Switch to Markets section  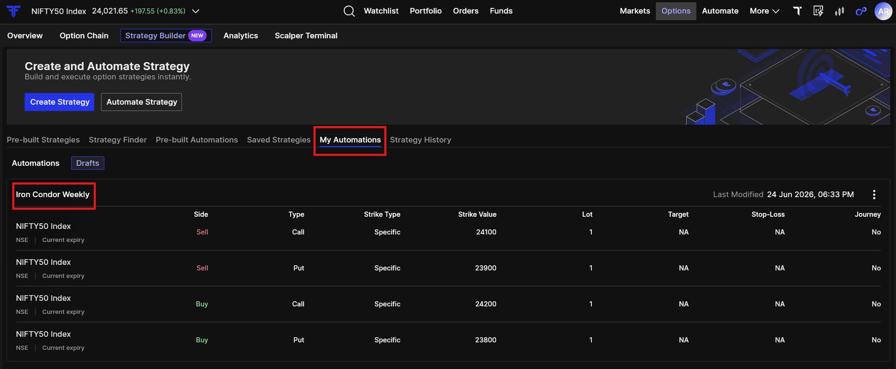[635, 11]
